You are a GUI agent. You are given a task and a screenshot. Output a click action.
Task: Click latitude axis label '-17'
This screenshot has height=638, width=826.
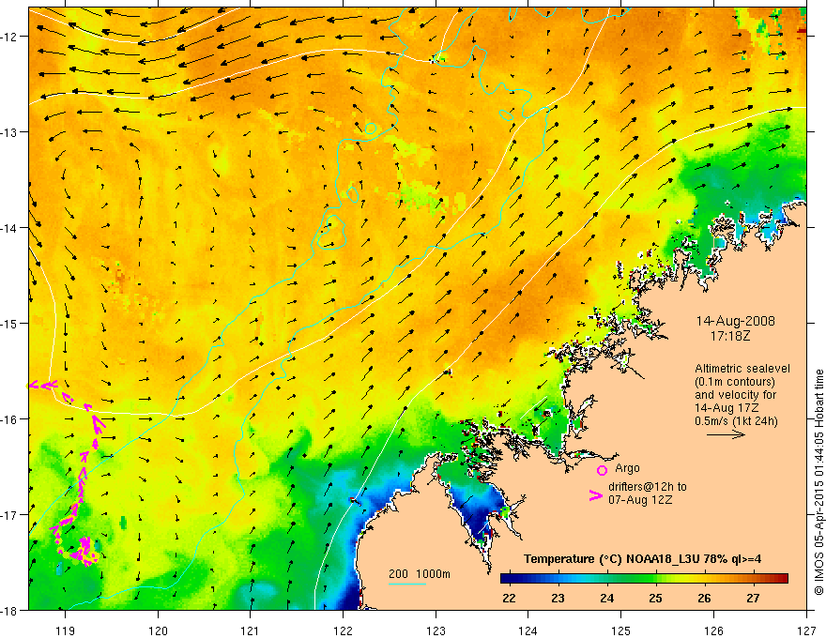[x=10, y=515]
